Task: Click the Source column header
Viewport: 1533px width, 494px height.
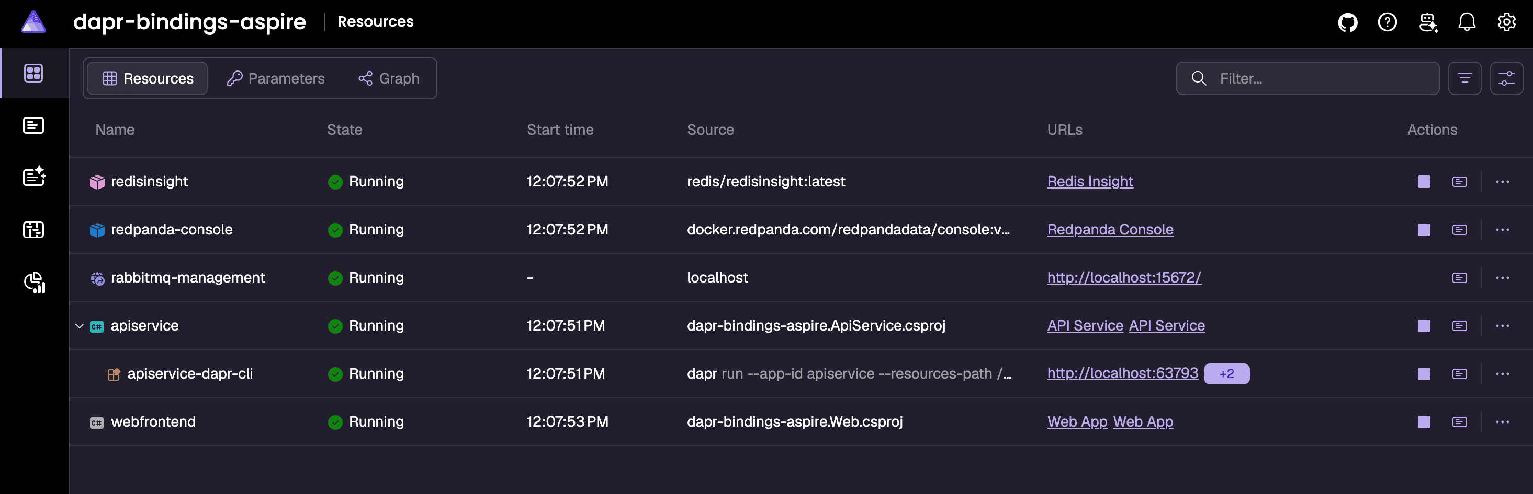Action: tap(711, 130)
